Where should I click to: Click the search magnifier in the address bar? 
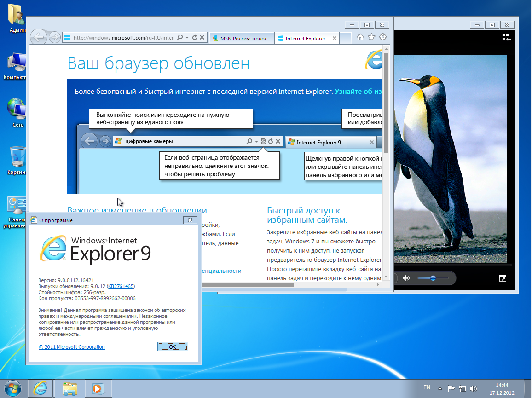point(180,37)
